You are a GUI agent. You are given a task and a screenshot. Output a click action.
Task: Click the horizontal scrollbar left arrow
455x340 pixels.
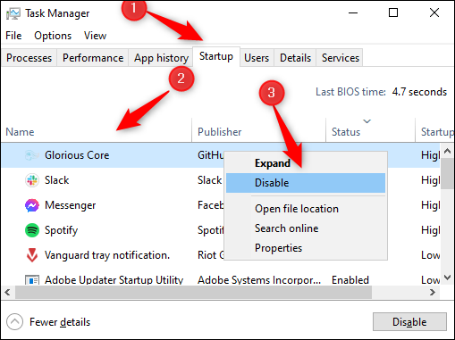click(x=8, y=293)
